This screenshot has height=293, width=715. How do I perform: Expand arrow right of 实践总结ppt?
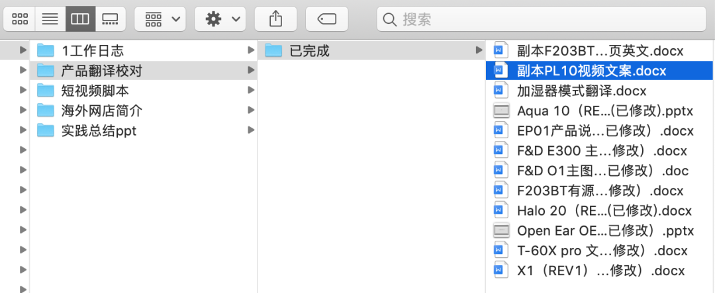[250, 130]
